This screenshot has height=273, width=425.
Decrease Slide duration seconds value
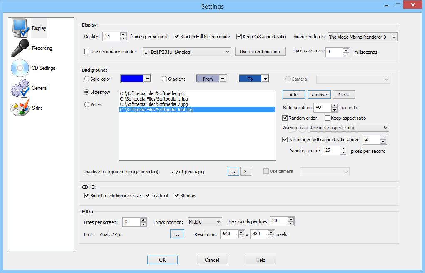335,110
